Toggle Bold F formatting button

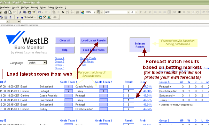pos(141,12)
